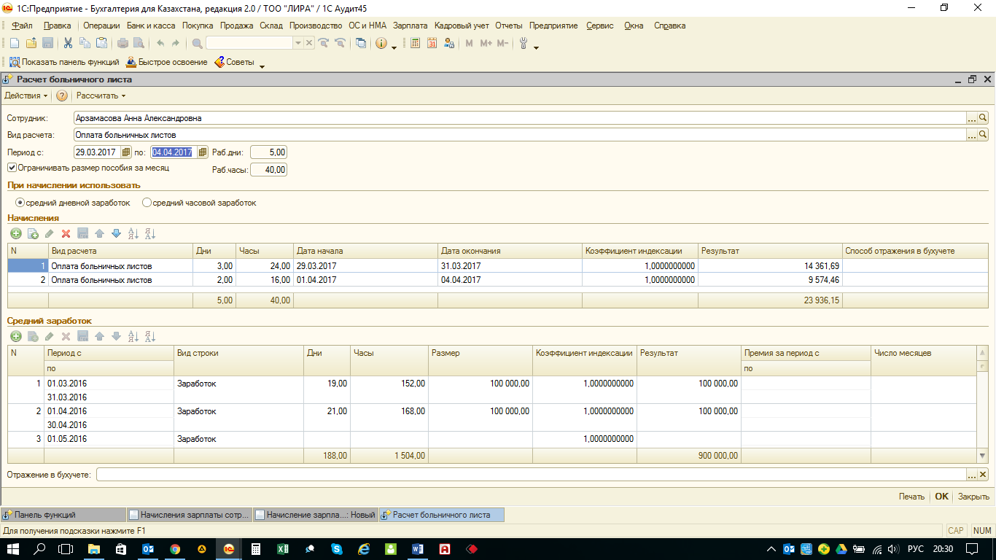
Task: Open the Calendar icon showing 31
Action: point(432,43)
